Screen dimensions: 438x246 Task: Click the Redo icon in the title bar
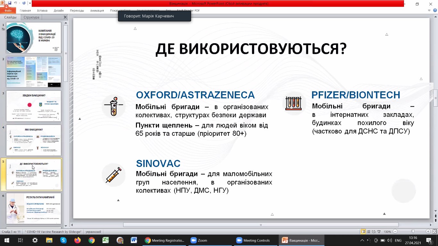coord(24,3)
